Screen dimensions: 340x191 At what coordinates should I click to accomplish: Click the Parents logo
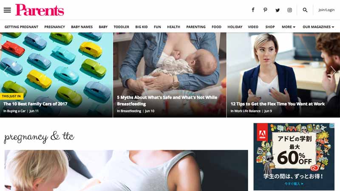pyautogui.click(x=40, y=10)
